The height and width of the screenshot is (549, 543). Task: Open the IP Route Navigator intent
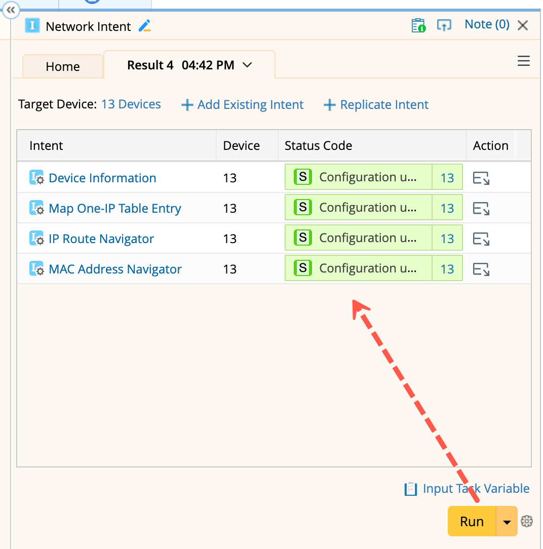pos(101,239)
